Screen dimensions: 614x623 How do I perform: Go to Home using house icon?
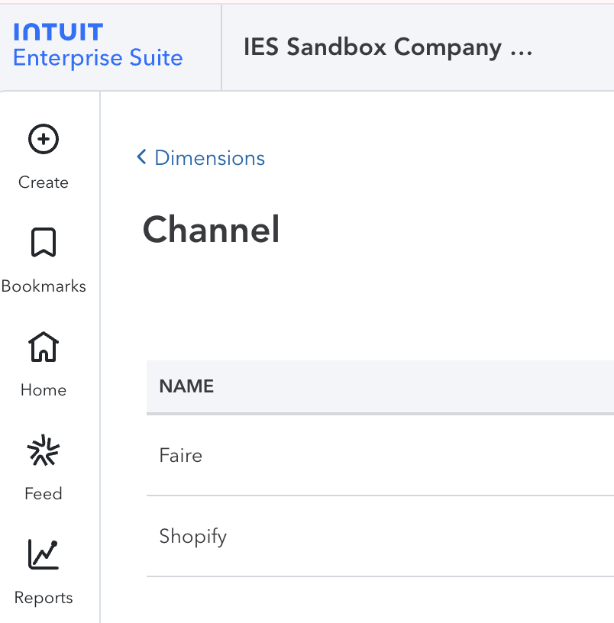click(x=44, y=347)
